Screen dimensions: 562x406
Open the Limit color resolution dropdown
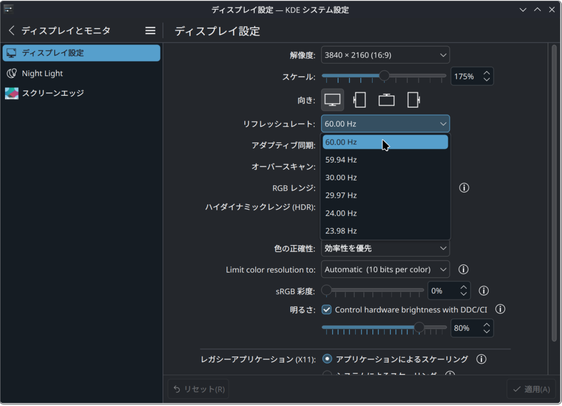click(x=385, y=269)
